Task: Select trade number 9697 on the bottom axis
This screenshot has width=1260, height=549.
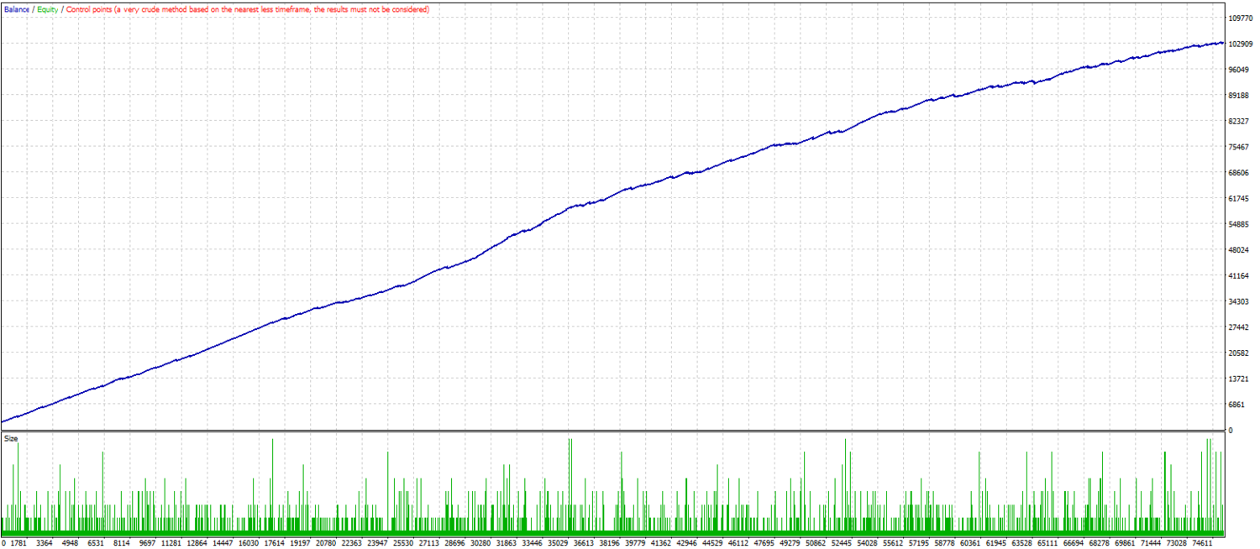Action: pos(148,543)
